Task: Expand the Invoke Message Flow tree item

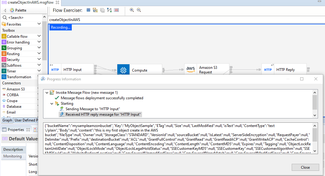Action: [47, 93]
